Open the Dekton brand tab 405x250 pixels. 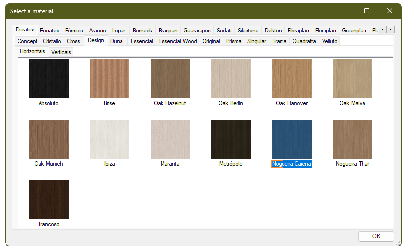coord(273,31)
